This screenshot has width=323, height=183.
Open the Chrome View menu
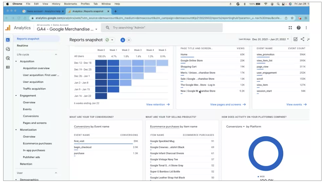pyautogui.click(x=45, y=4)
